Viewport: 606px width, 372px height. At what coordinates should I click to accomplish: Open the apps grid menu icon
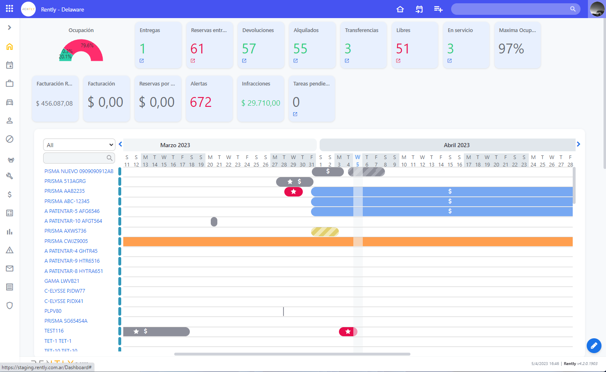tap(9, 9)
